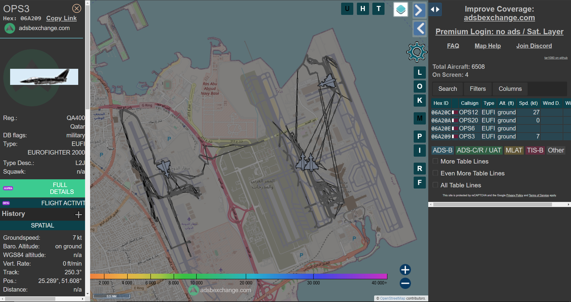Toggle the M map button
Screen dimensions: 571x302
[420, 119]
